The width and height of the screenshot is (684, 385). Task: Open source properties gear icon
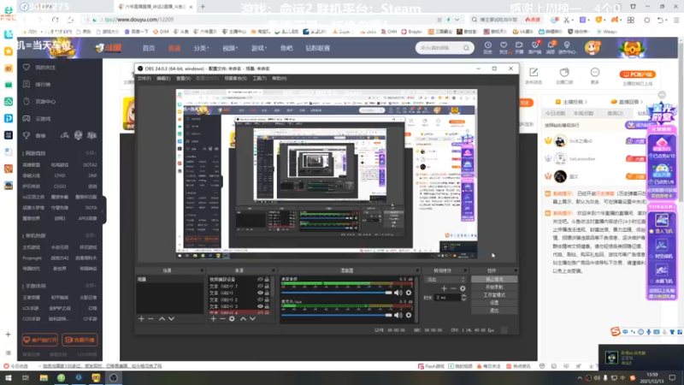coord(232,319)
